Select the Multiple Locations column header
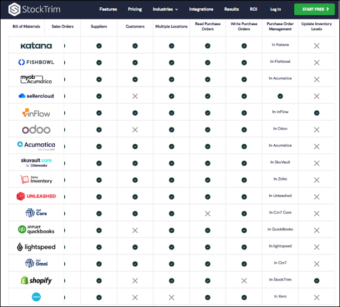Viewport: 340px width, 307px height. [x=171, y=26]
